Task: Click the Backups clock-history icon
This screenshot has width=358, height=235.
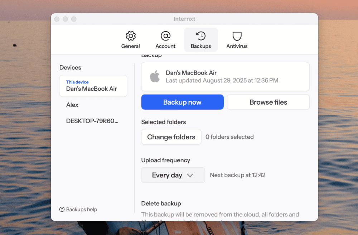Action: point(201,36)
